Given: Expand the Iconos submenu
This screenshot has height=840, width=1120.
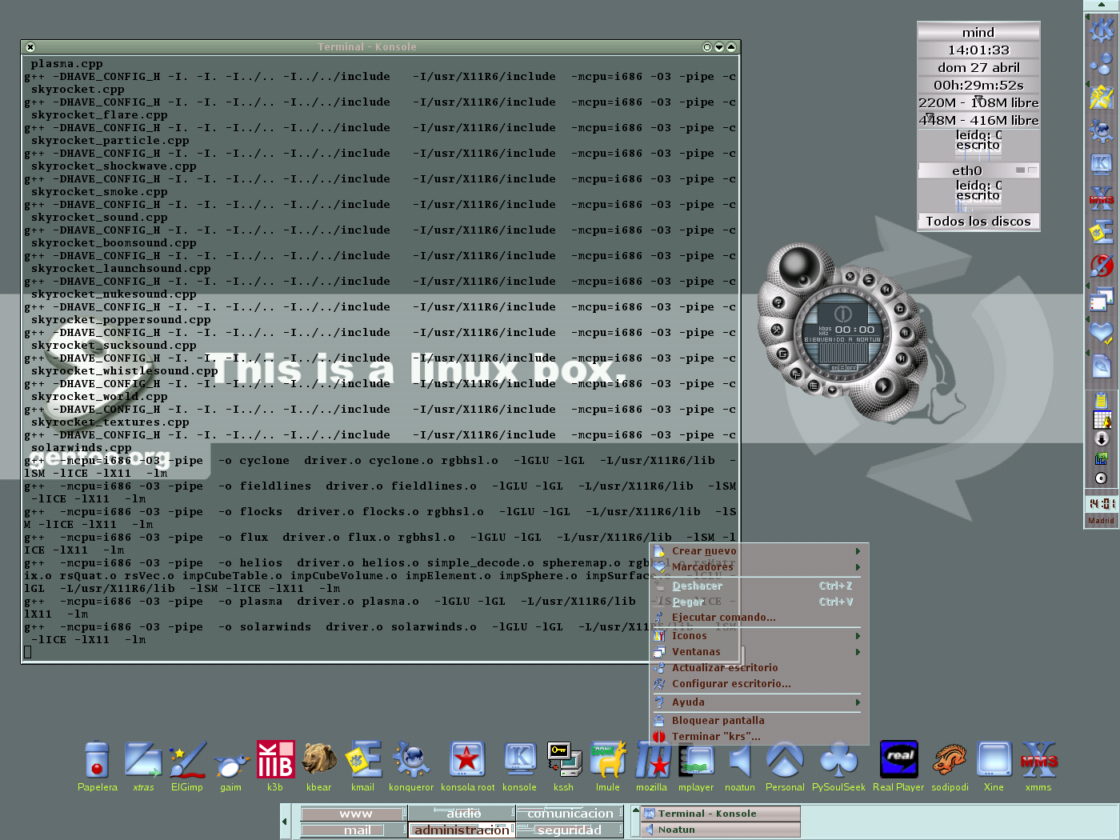Looking at the screenshot, I should 758,636.
